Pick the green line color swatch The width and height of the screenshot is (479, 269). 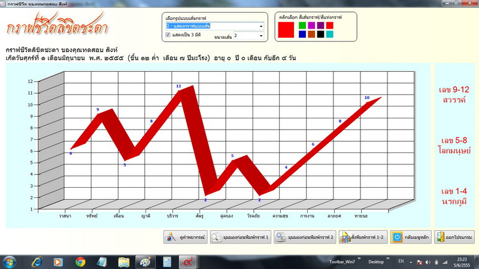click(302, 25)
